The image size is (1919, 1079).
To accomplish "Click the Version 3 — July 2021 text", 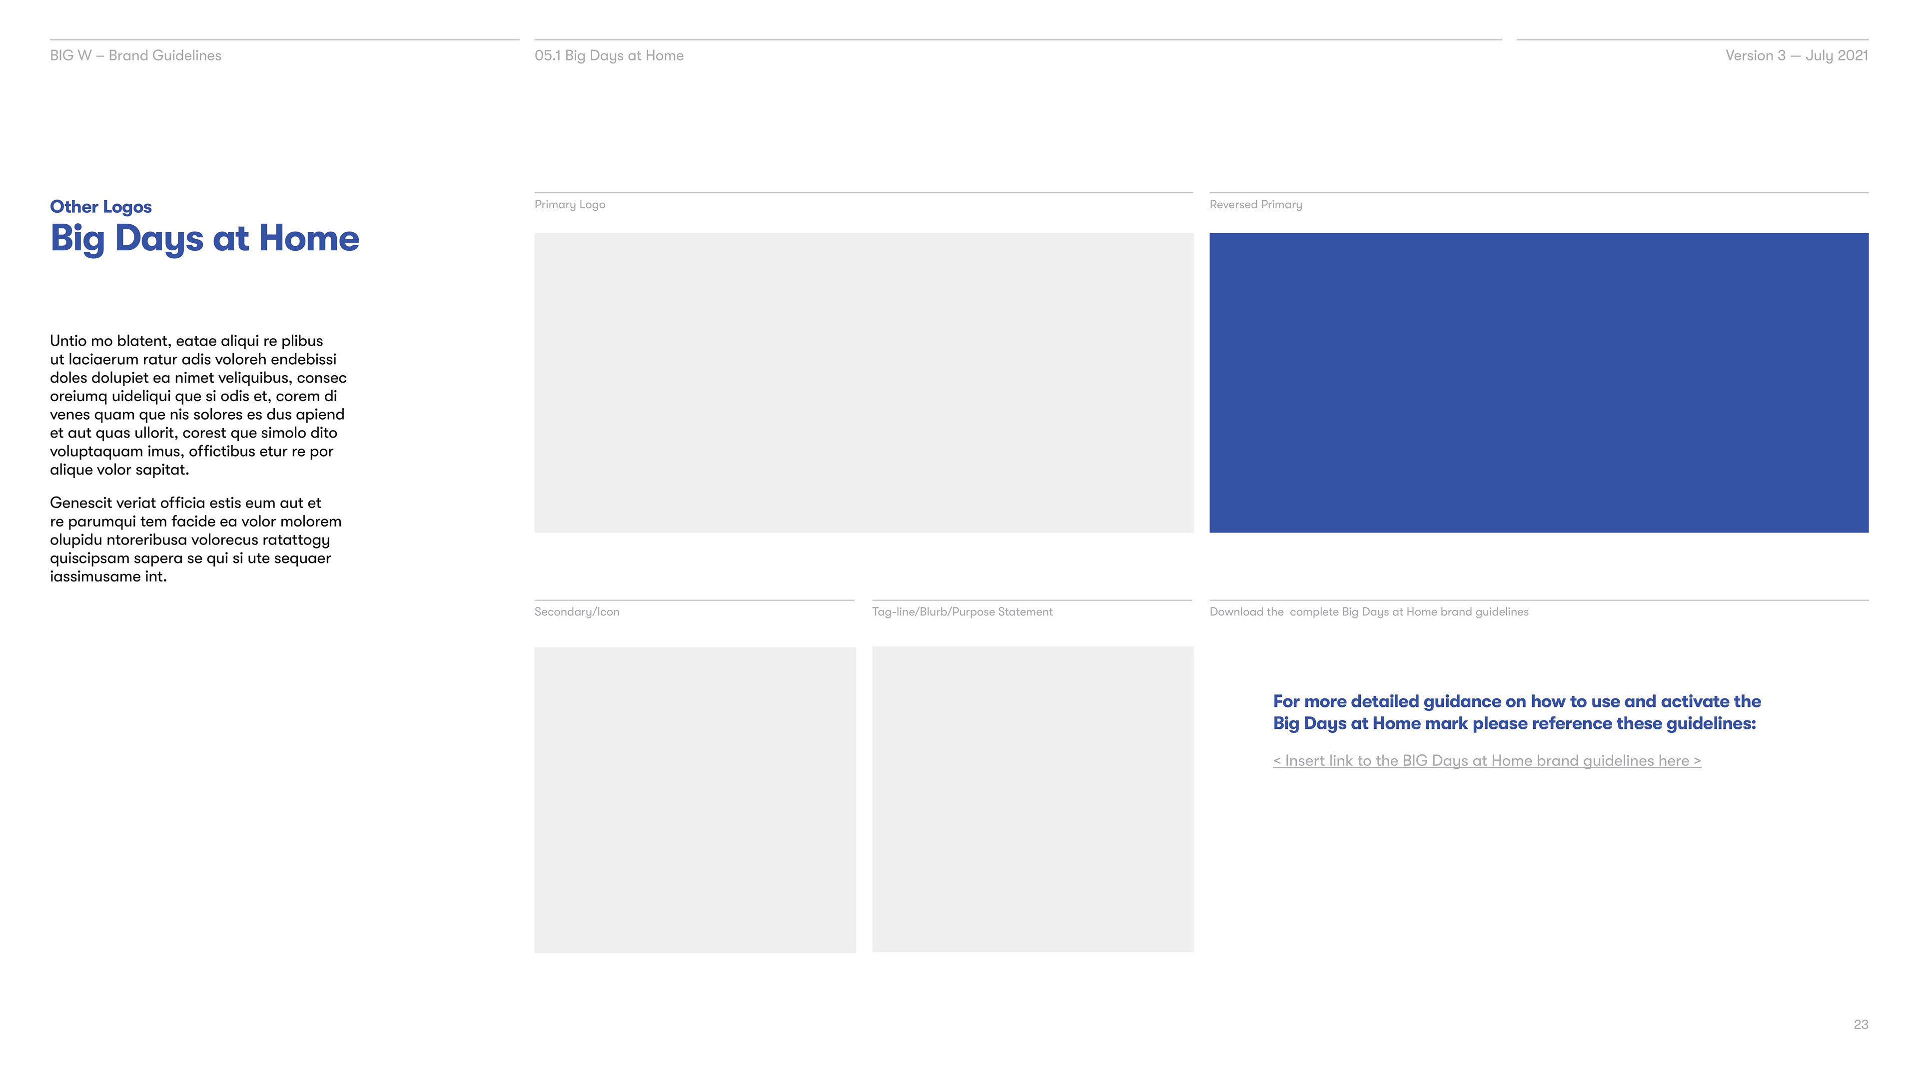I will tap(1796, 55).
